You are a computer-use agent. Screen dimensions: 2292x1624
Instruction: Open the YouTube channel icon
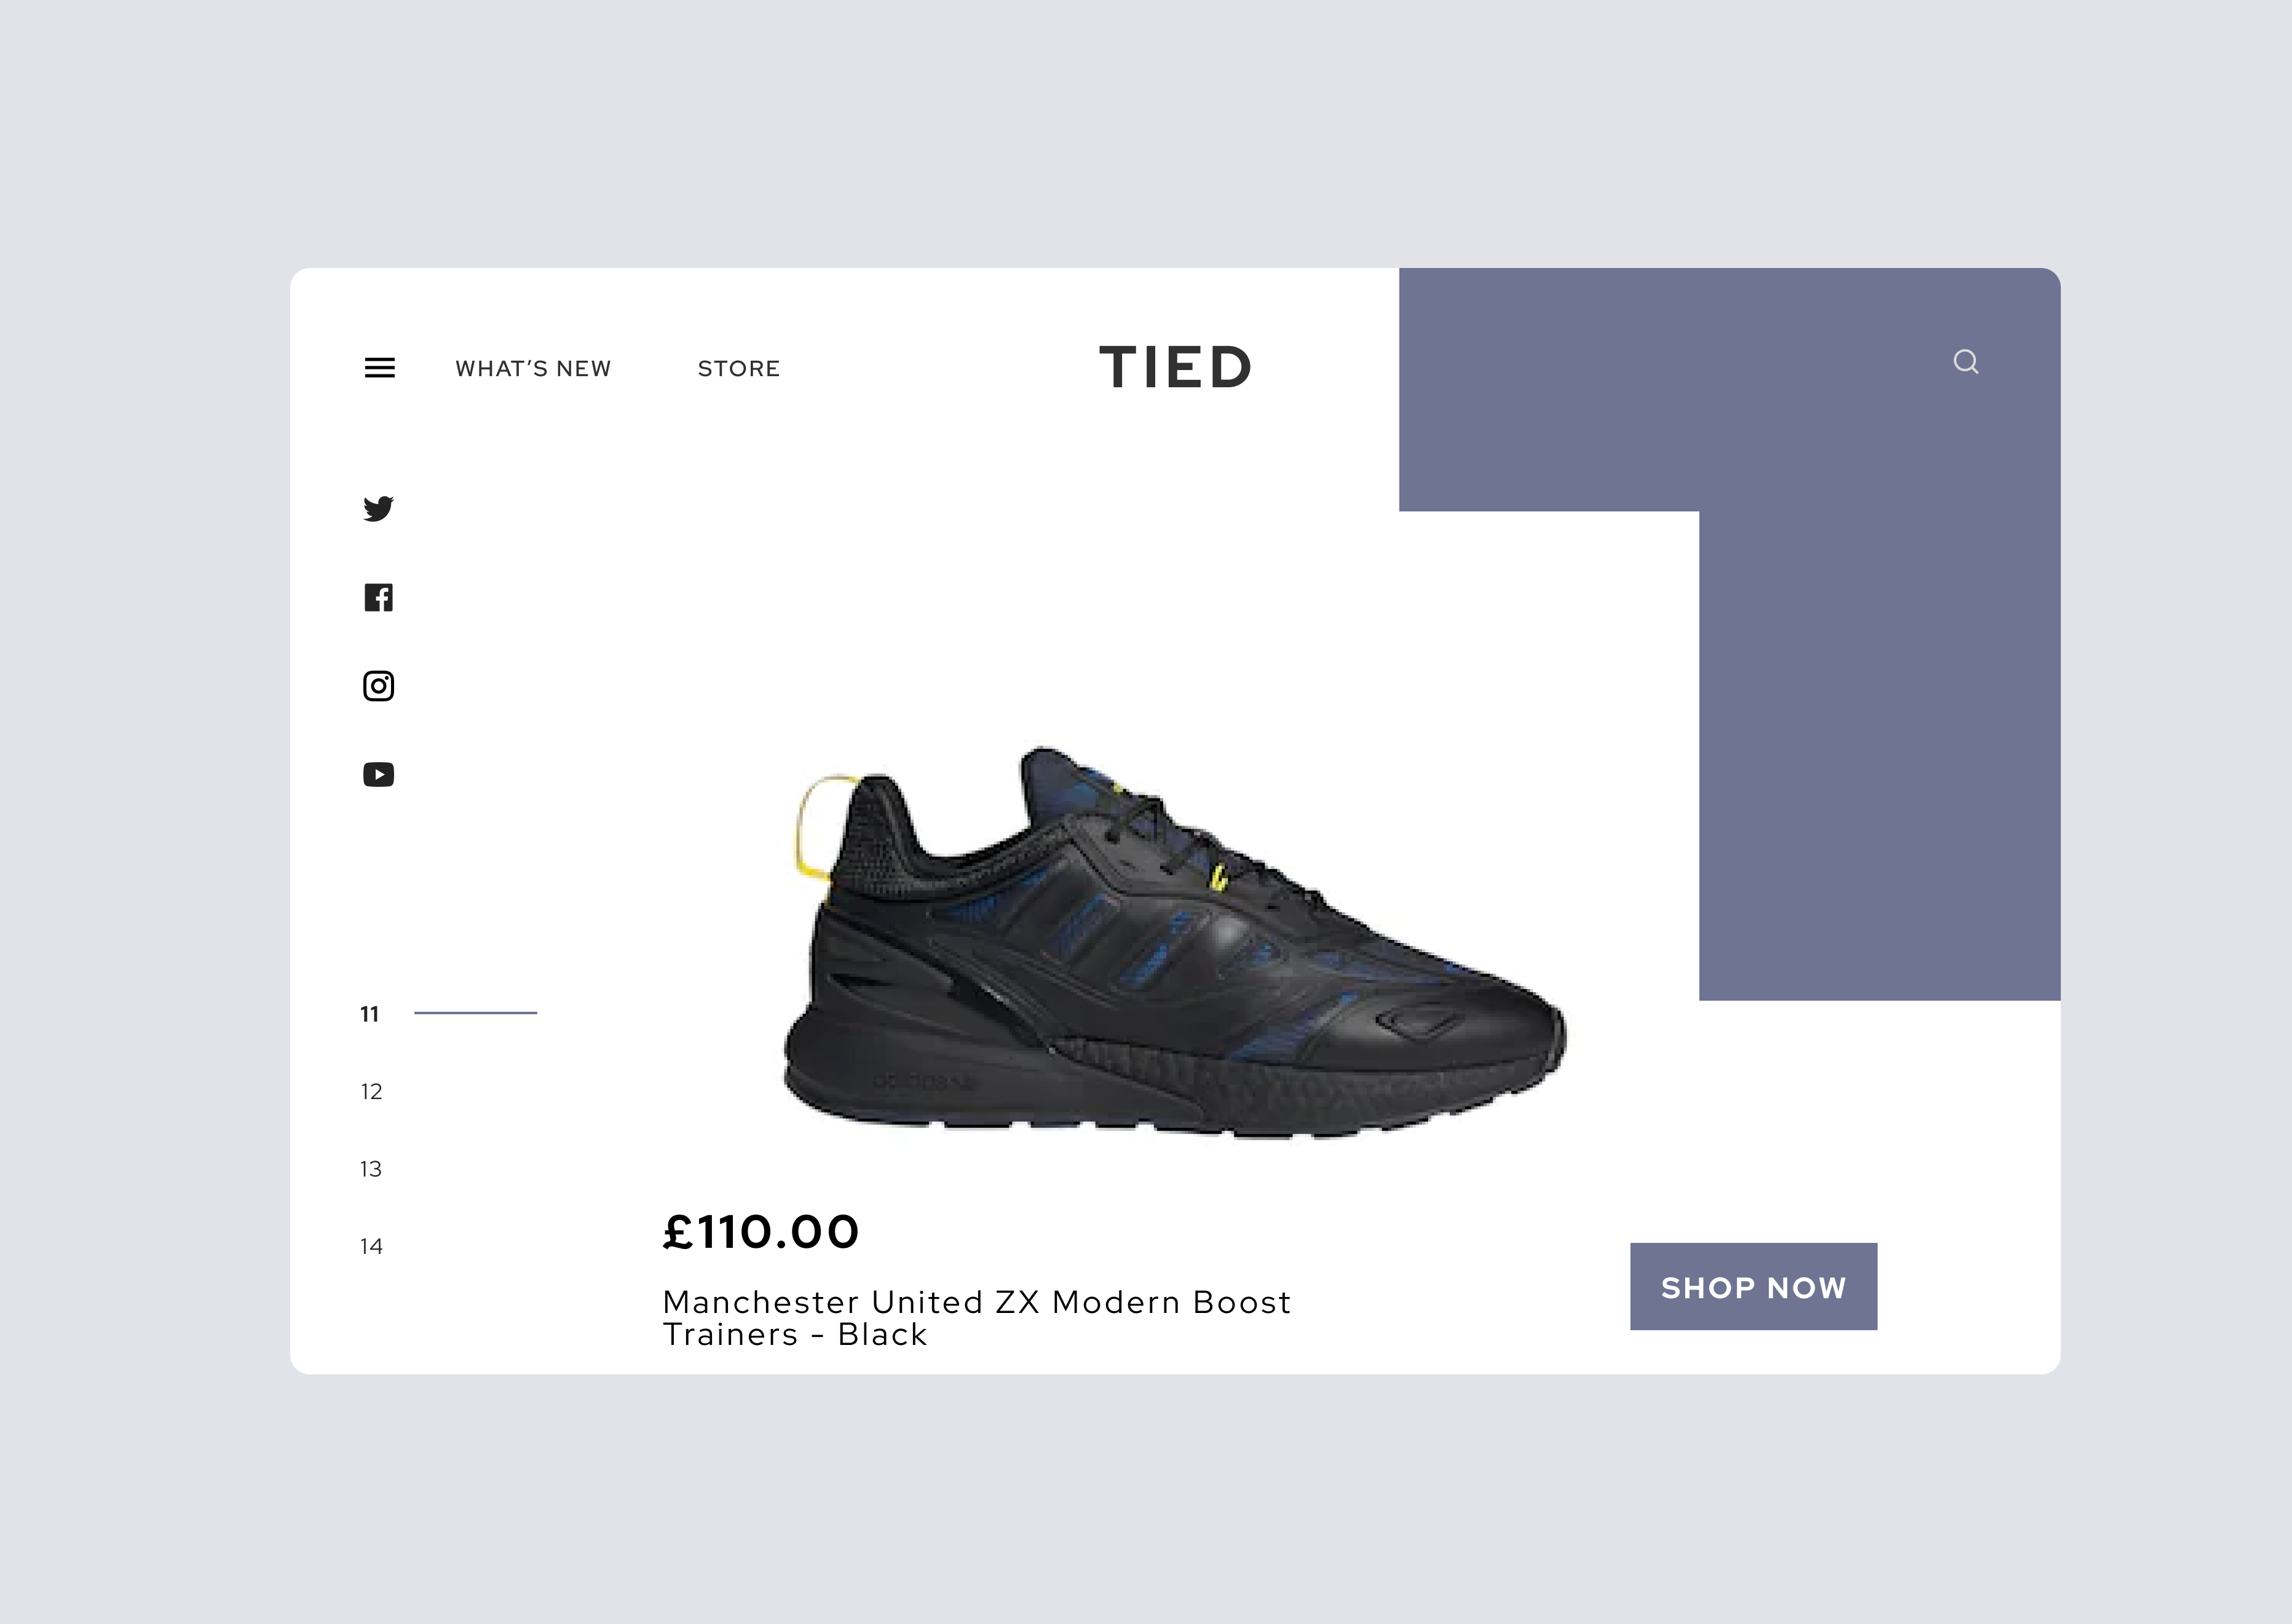[379, 775]
